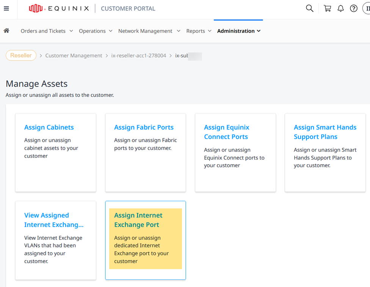The image size is (370, 287).
Task: Open Reports menu
Action: pos(196,31)
